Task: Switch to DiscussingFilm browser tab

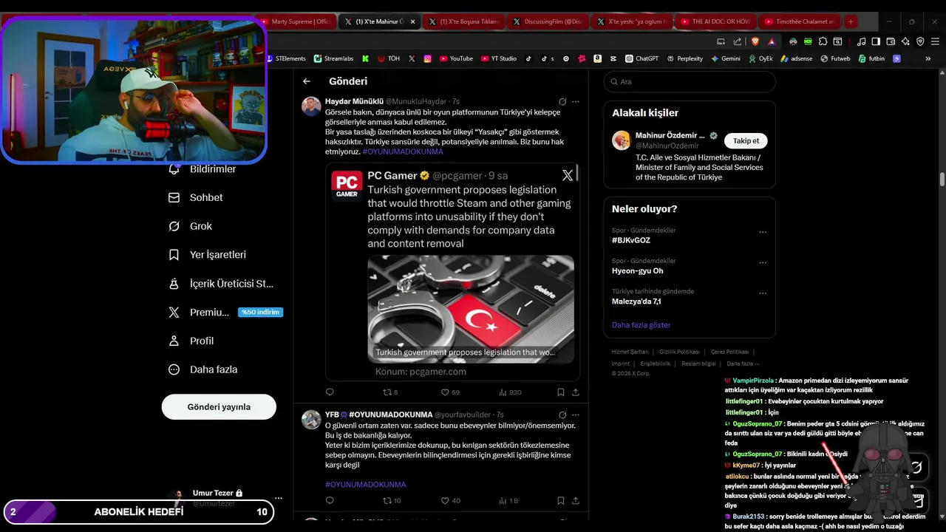Action: coord(548,21)
